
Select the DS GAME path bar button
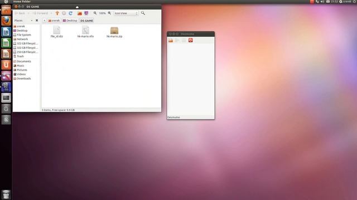86,21
